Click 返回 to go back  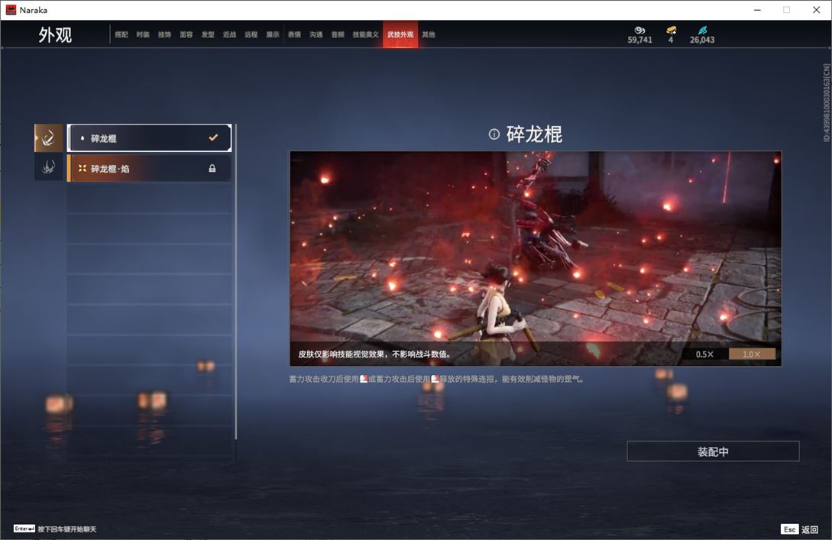point(810,529)
